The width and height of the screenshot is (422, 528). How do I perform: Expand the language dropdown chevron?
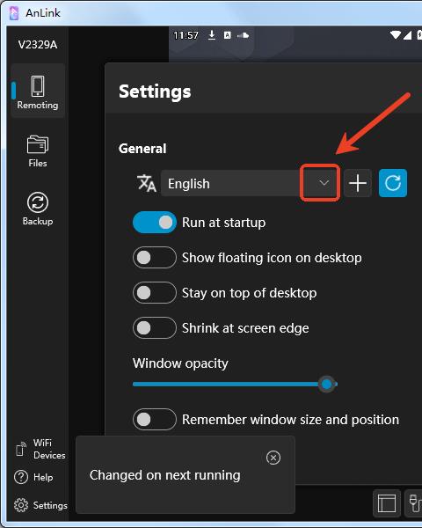pyautogui.click(x=324, y=183)
